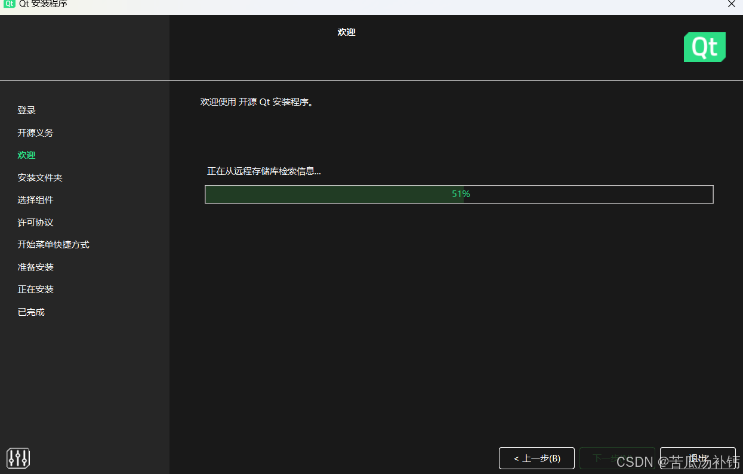Image resolution: width=743 pixels, height=474 pixels.
Task: Select the highlighted 欢迎 step in sidebar
Action: (x=27, y=155)
